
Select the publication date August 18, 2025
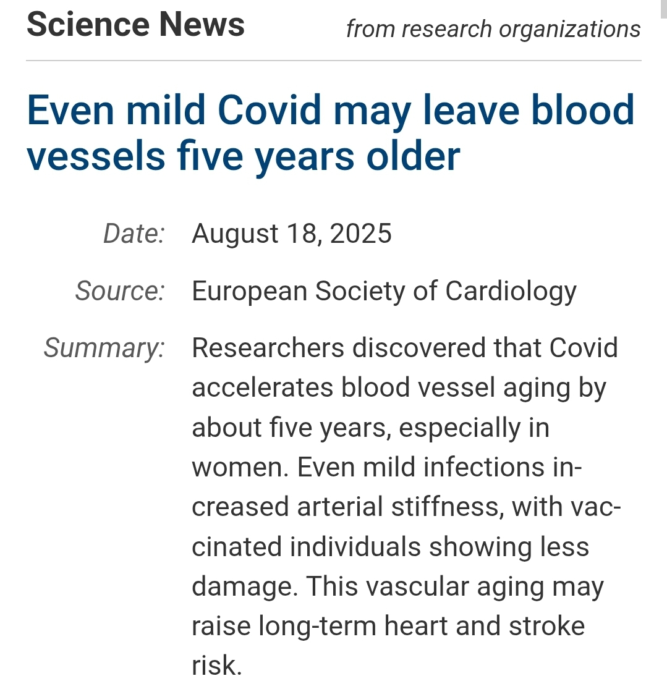[x=292, y=234]
